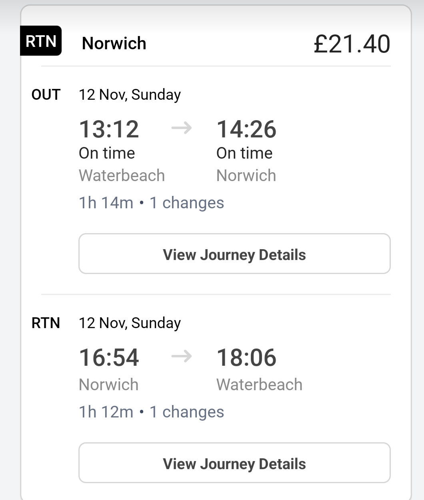The width and height of the screenshot is (424, 500).
Task: Click the return 1h 12m duration text
Action: (x=106, y=412)
